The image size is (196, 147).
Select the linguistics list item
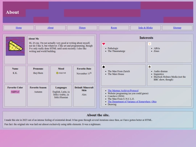click(x=159, y=74)
